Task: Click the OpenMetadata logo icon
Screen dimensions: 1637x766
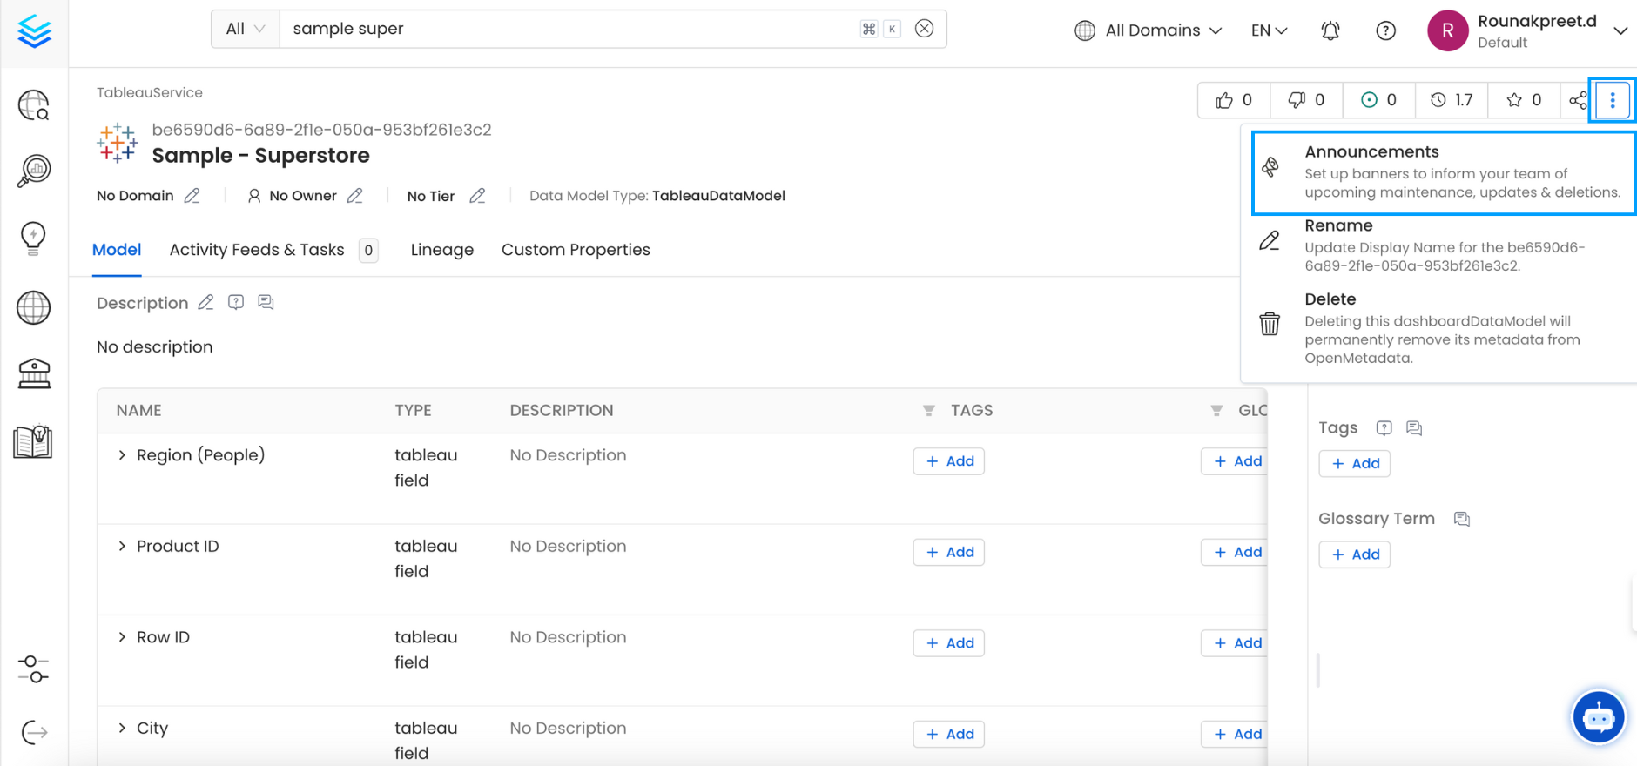Action: (x=34, y=32)
